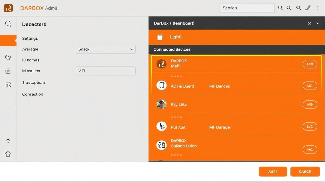Image resolution: width=325 pixels, height=182 pixels.
Task: Expand the dashboard panel dropdown arrow
Action: point(318,23)
